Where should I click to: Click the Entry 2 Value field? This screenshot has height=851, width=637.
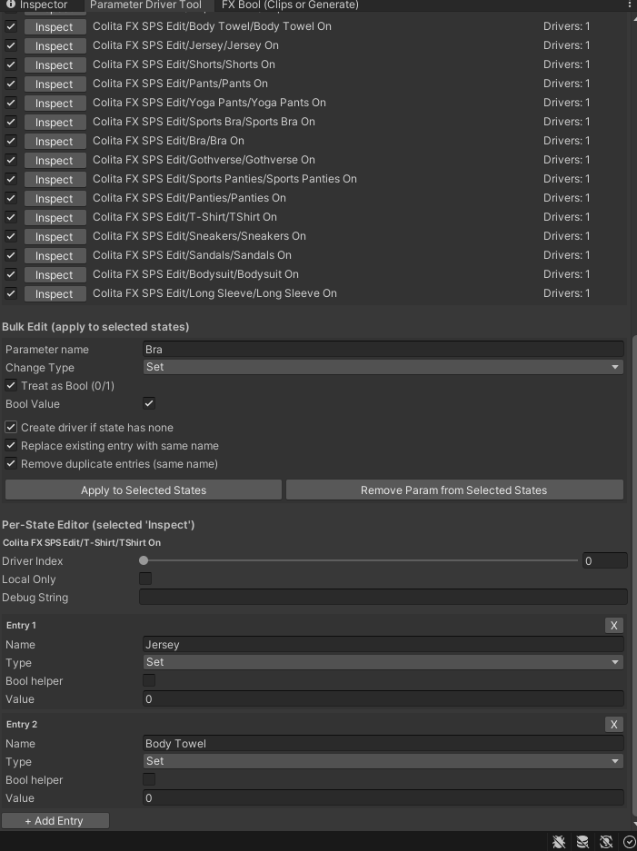point(383,797)
